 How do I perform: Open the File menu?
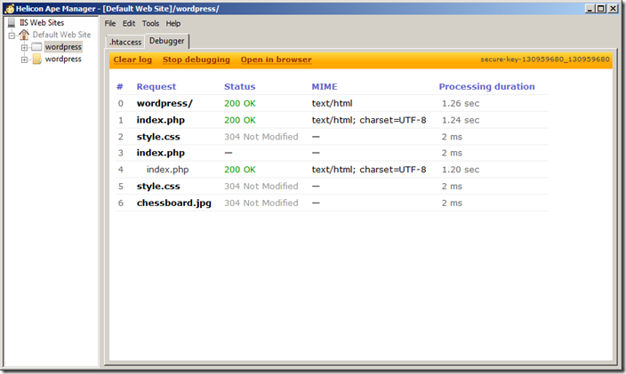(110, 23)
